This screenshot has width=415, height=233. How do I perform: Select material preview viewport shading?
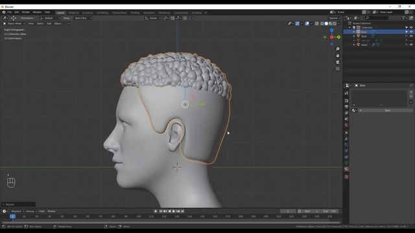[x=330, y=23]
